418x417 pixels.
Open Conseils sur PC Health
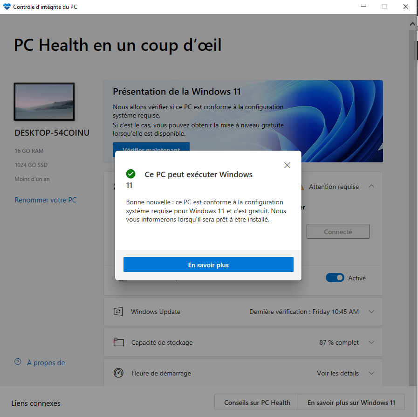[256, 403]
